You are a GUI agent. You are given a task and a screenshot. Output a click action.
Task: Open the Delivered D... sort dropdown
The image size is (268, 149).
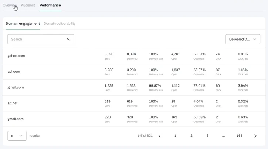243,39
